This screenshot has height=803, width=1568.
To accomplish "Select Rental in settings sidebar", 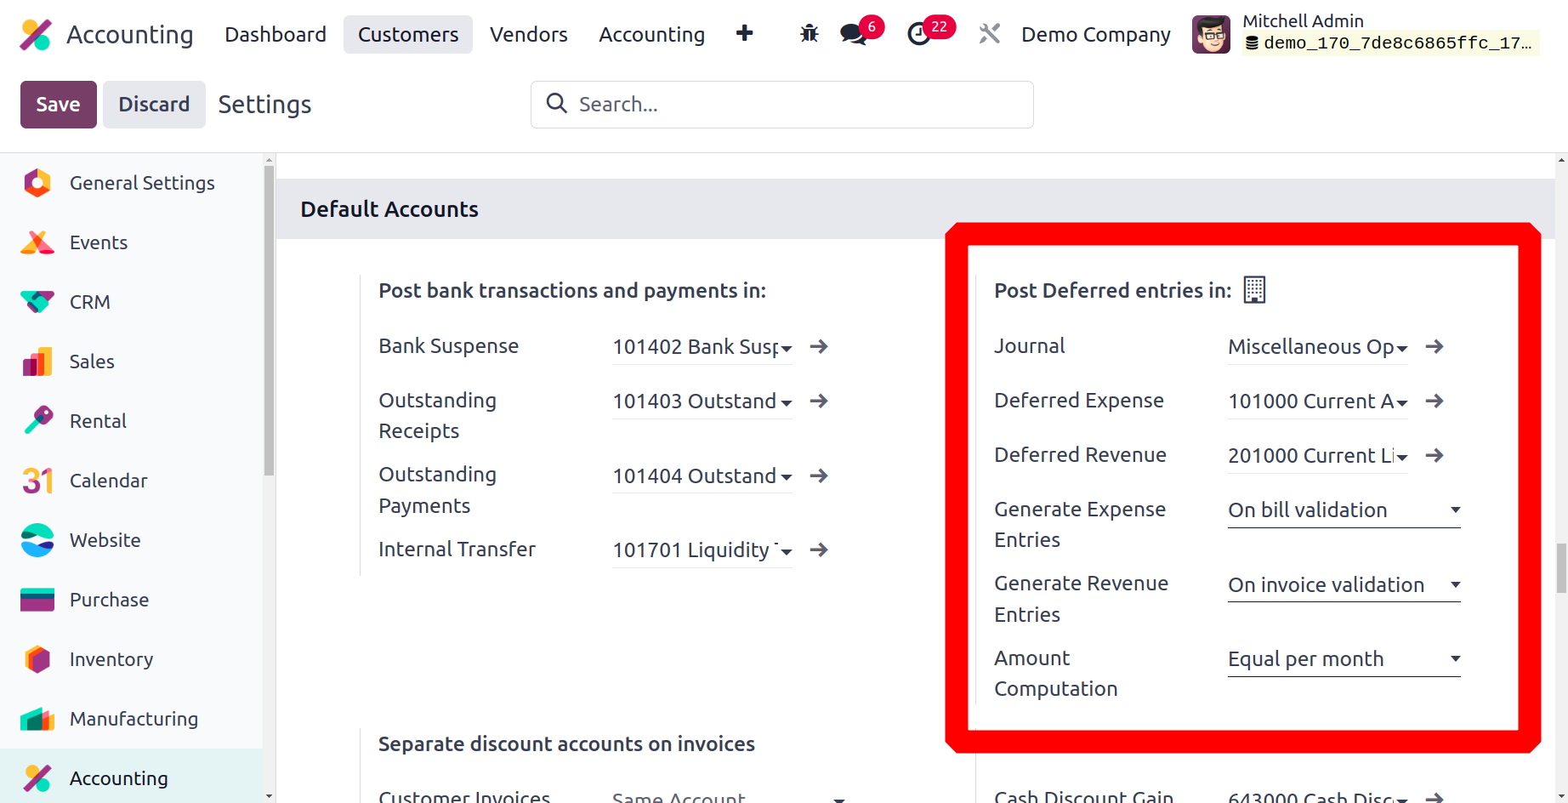I will tap(132, 421).
